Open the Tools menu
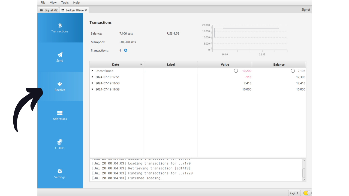Image resolution: width=349 pixels, height=196 pixels. pyautogui.click(x=65, y=2)
